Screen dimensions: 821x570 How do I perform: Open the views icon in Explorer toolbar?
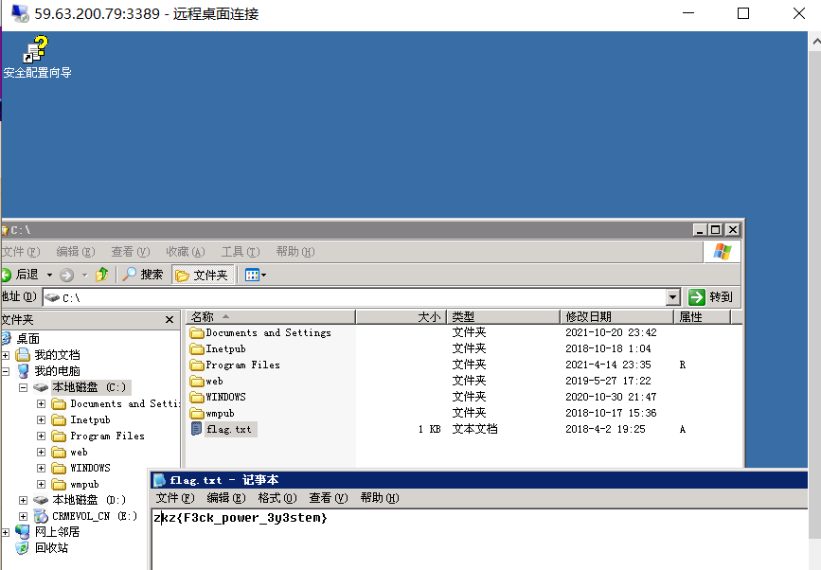point(253,275)
